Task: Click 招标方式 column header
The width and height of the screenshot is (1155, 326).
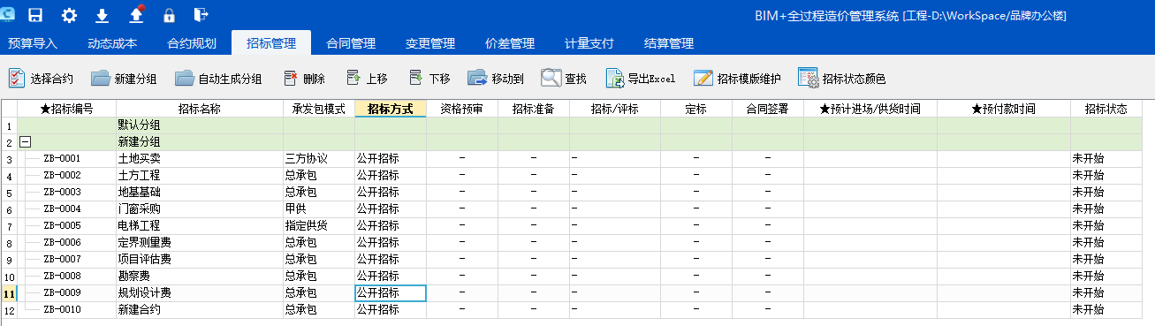Action: click(390, 109)
